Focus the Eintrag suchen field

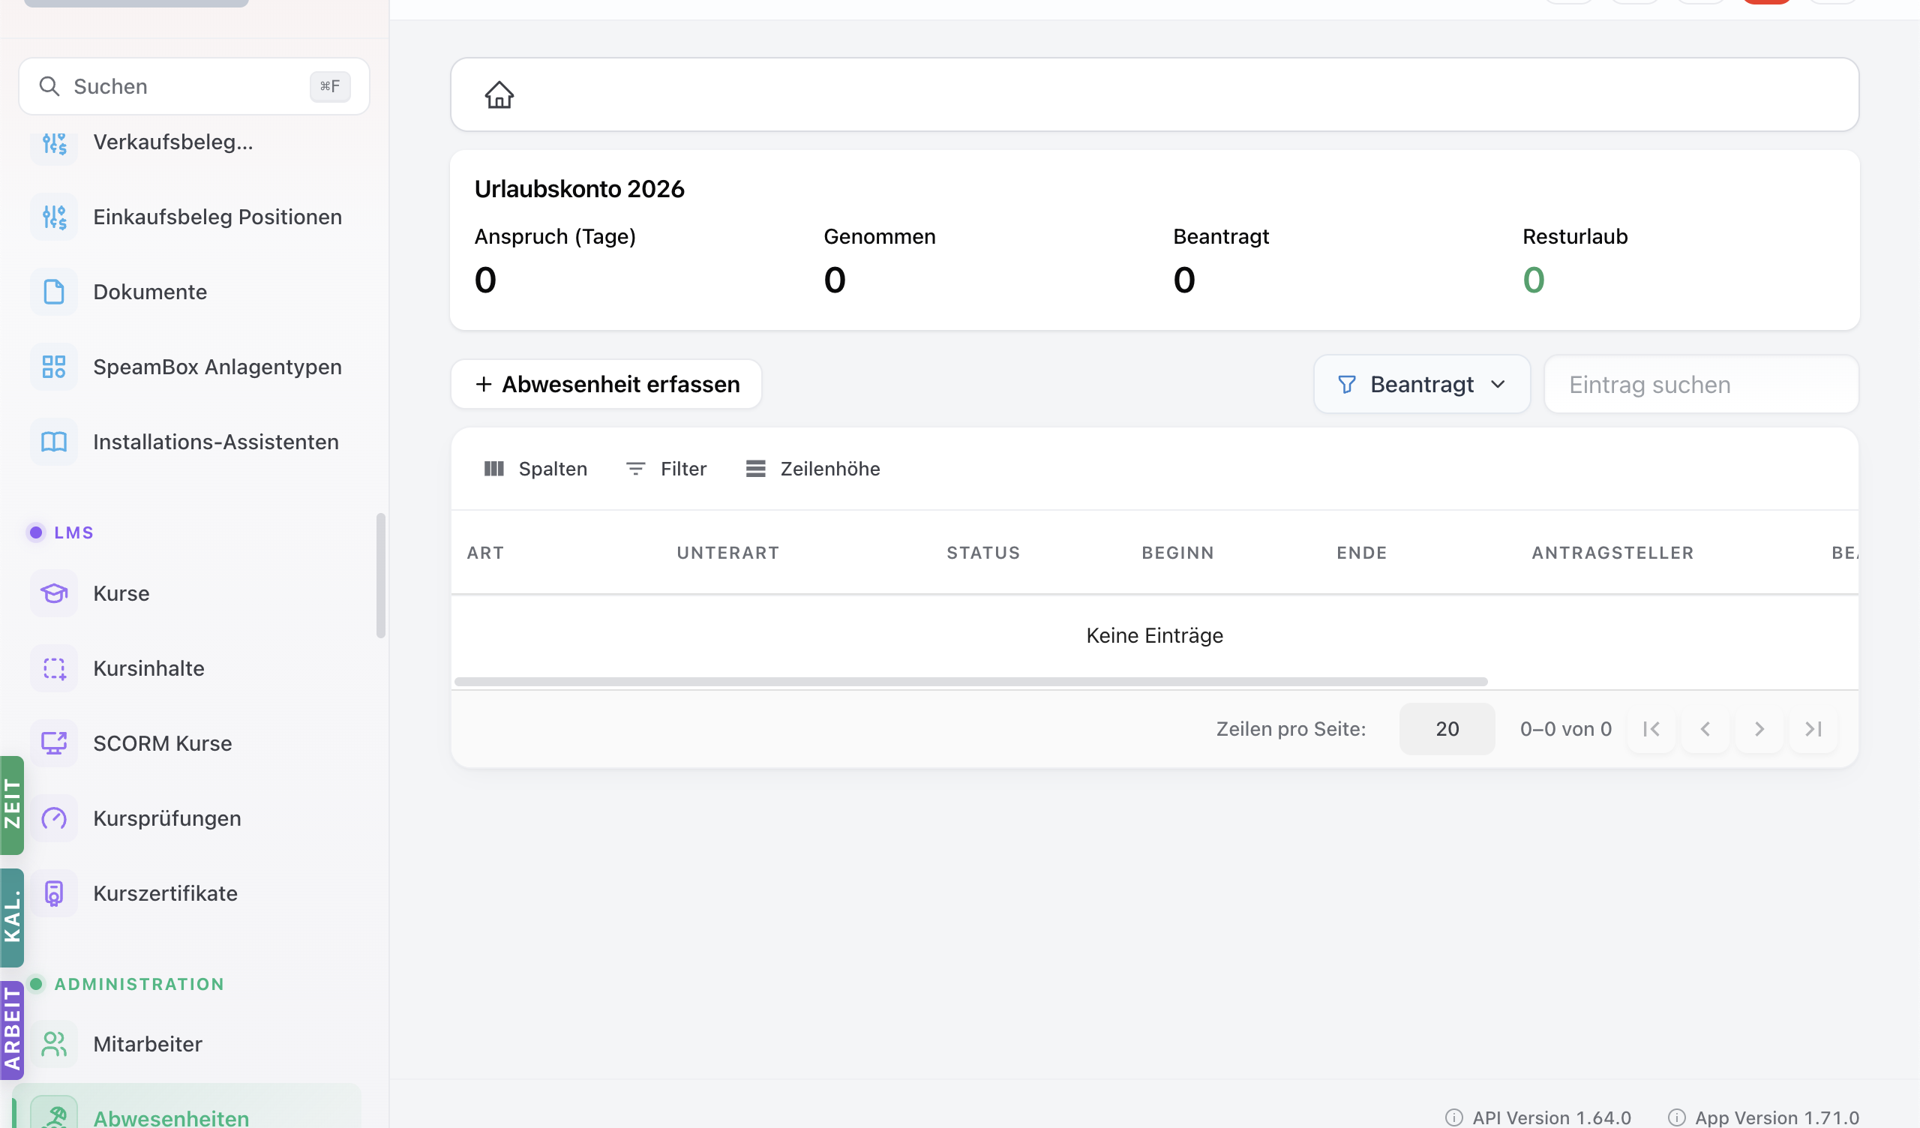tap(1701, 384)
